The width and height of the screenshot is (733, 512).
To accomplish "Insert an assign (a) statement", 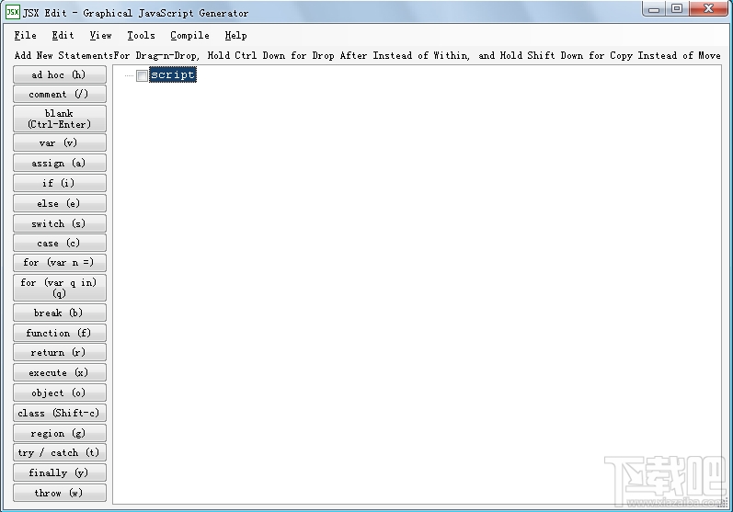I will (60, 163).
